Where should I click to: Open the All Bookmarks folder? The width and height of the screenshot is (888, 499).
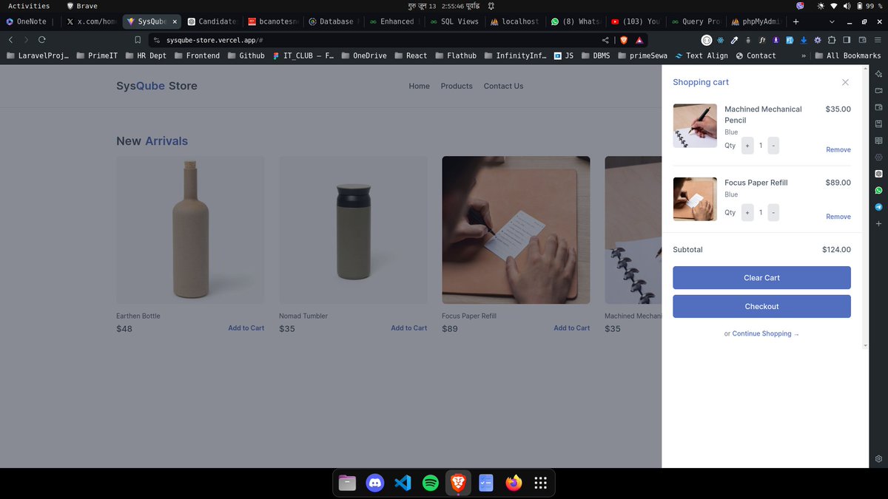click(847, 55)
